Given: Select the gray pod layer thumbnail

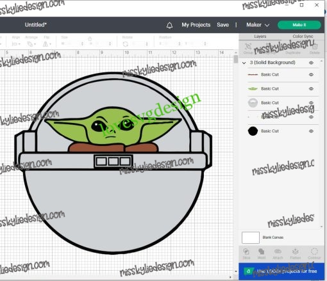Looking at the screenshot, I should (253, 103).
